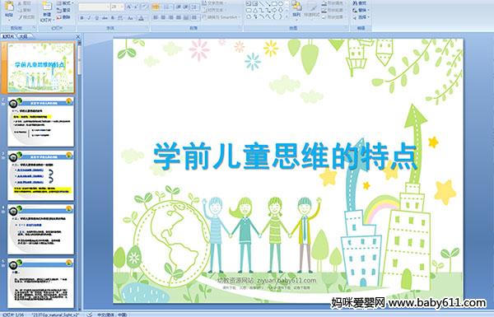Open the font size dropdown

122,7
